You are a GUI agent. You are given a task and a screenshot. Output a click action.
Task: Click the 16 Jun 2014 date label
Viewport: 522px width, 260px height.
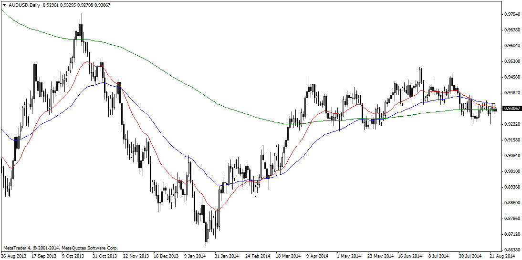(x=410, y=256)
